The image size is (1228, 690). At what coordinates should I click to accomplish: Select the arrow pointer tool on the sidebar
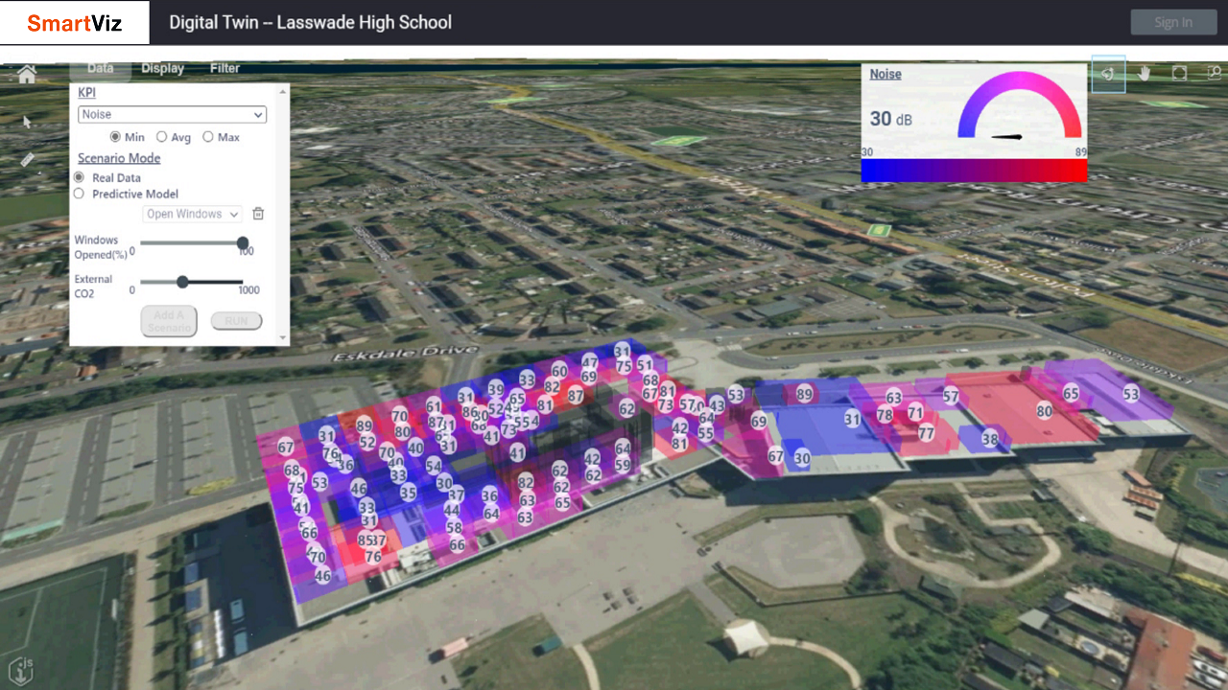point(27,122)
